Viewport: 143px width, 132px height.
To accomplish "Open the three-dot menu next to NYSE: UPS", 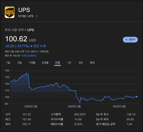I will [x=37, y=16].
